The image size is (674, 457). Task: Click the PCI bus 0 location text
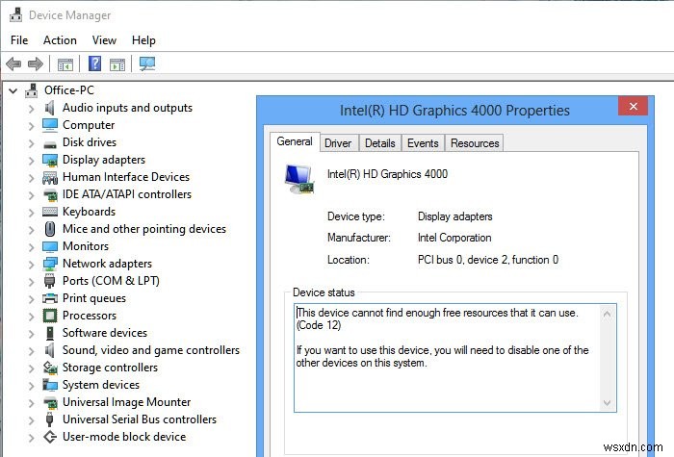point(488,260)
